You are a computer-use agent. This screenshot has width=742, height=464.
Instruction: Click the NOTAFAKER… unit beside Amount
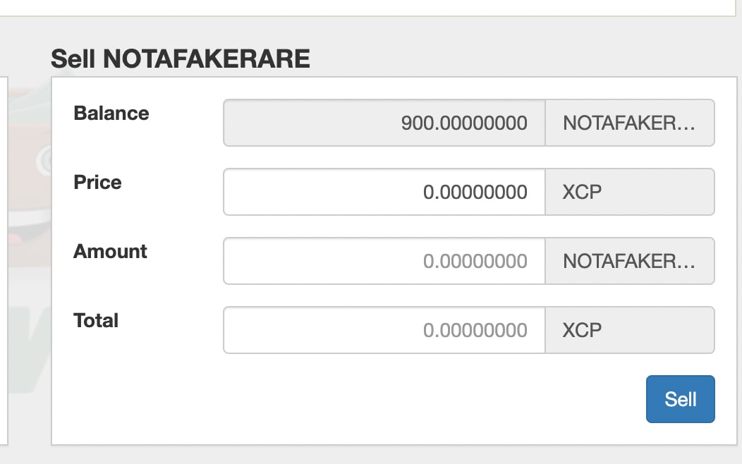click(x=630, y=261)
